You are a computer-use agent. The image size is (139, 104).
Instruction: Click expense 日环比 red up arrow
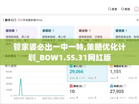click(x=77, y=98)
